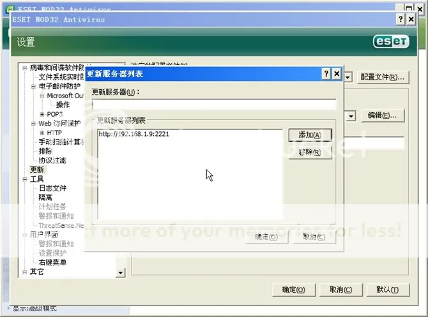428x317 pixels.
Task: Open the profile dropdown beside 配置文件 button
Action: pos(348,77)
